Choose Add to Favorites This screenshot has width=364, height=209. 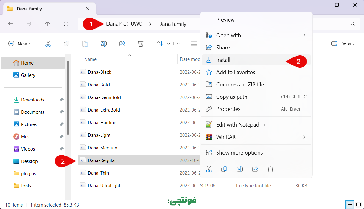point(256,72)
